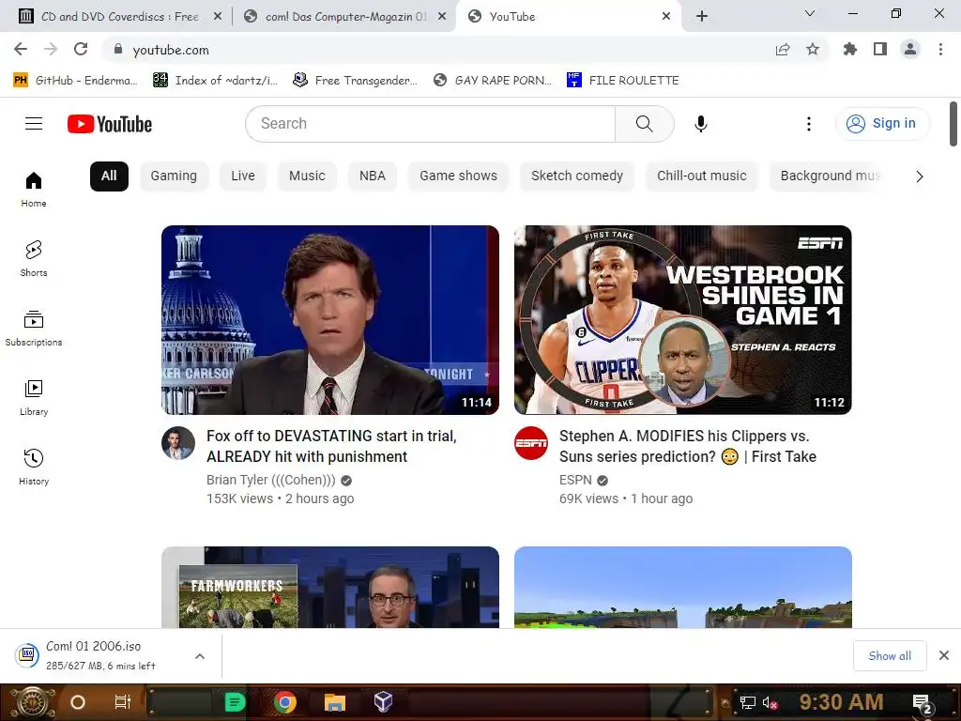Open the notification center icon
961x721 pixels.
point(923,703)
